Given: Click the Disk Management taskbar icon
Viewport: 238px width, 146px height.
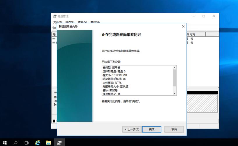Looking at the screenshot, I should coord(59,143).
